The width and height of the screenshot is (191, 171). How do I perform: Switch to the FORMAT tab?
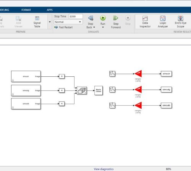click(x=26, y=10)
